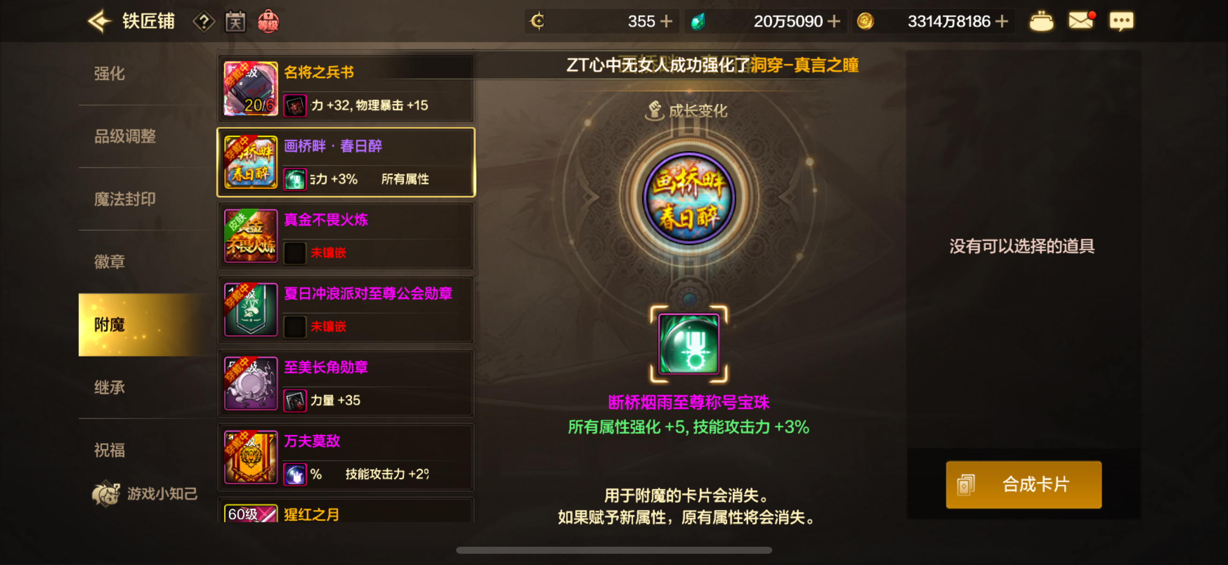Add more gold coins with plus
1228x565 pixels.
click(x=1002, y=22)
